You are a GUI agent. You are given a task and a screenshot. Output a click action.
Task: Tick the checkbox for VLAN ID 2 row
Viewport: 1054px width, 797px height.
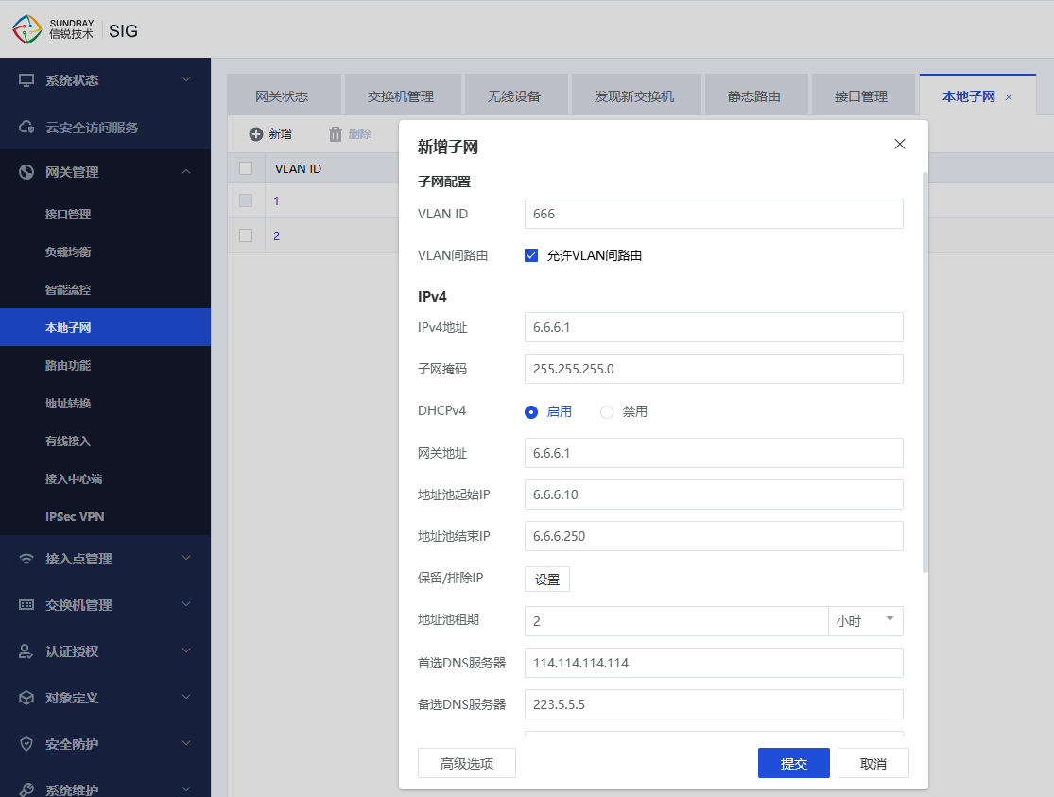[x=246, y=235]
